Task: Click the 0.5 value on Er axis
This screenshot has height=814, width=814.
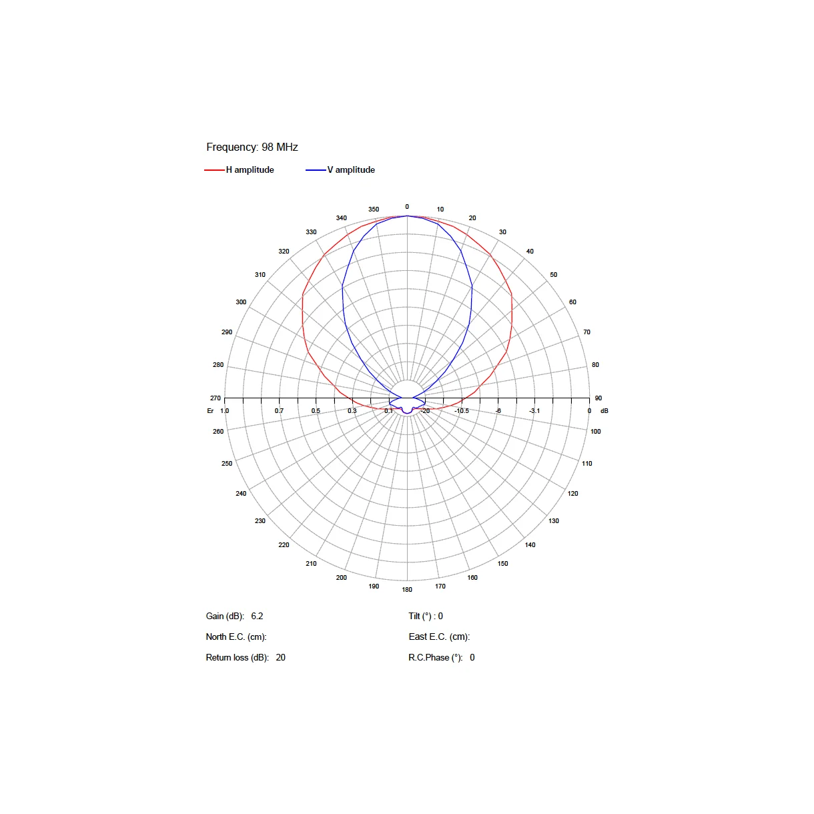Action: point(316,411)
